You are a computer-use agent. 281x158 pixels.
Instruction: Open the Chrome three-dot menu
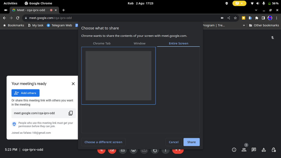(277, 18)
